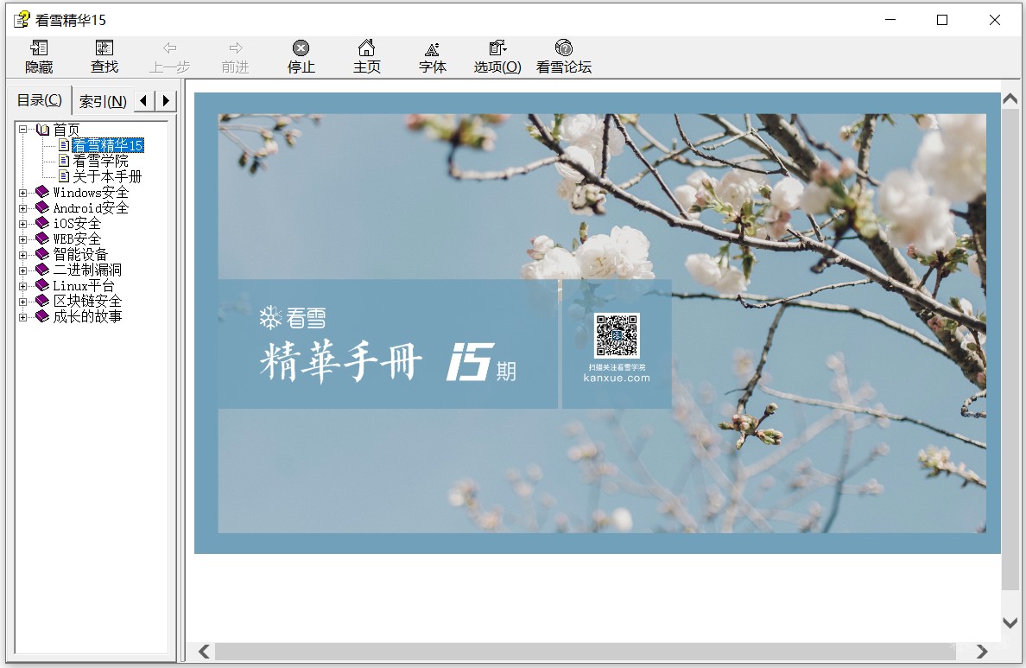1026x668 pixels.
Task: Click the 上一步 (Back) arrow icon
Action: 169,48
